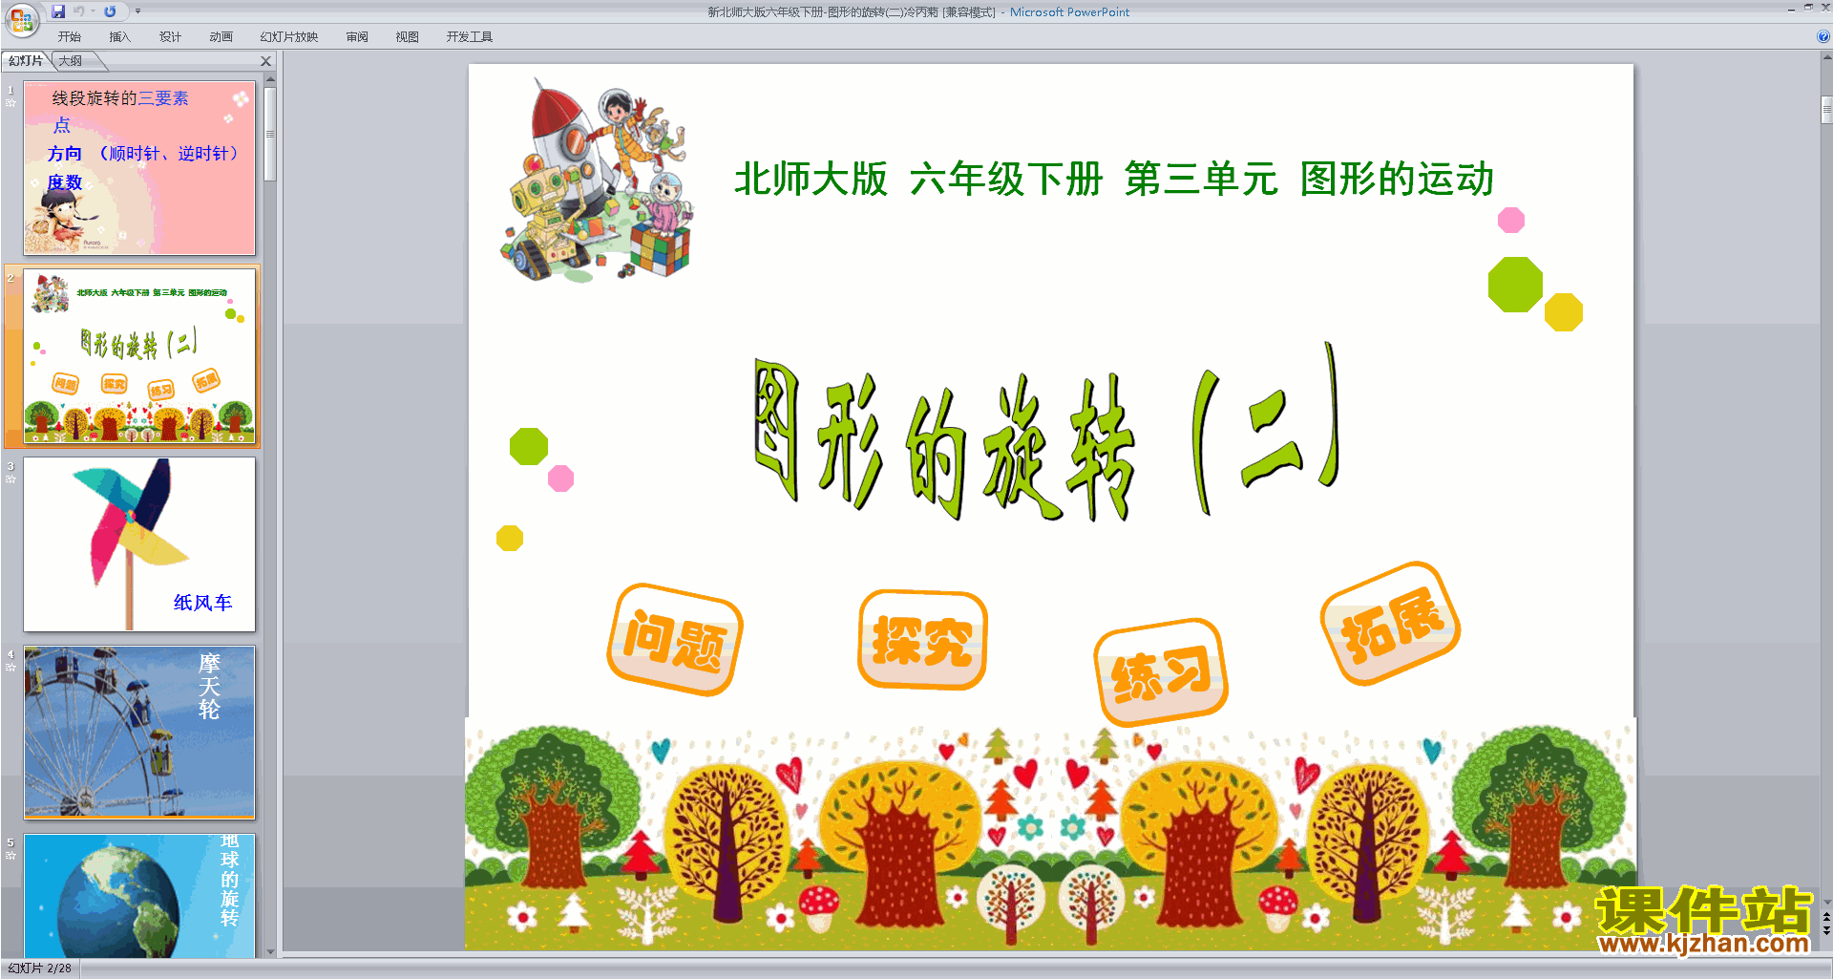The width and height of the screenshot is (1833, 979).
Task: Go to the 幻灯片放映 ribbon tab
Action: pyautogui.click(x=288, y=37)
